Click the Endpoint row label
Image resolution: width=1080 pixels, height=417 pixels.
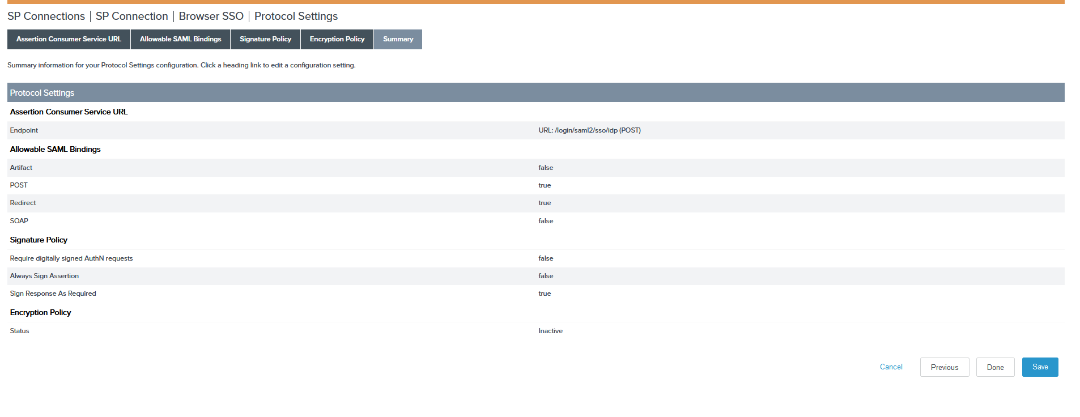click(x=24, y=130)
